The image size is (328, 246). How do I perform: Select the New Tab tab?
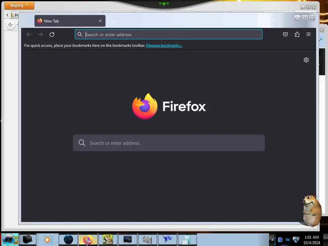click(70, 21)
